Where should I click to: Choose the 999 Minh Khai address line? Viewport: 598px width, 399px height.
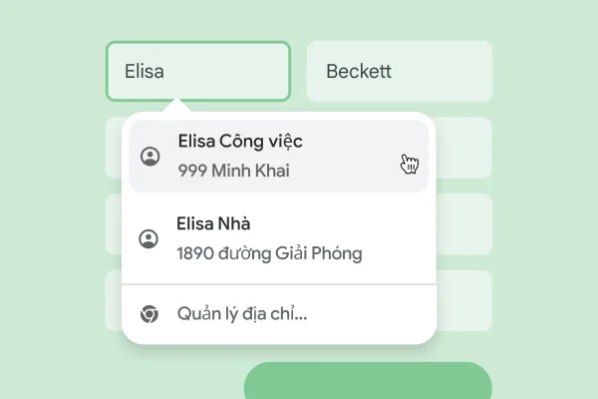tap(233, 171)
